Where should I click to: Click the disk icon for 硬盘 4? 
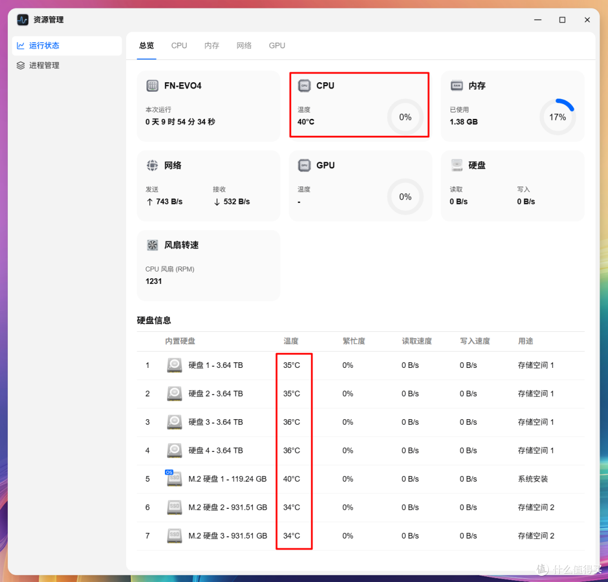[175, 451]
